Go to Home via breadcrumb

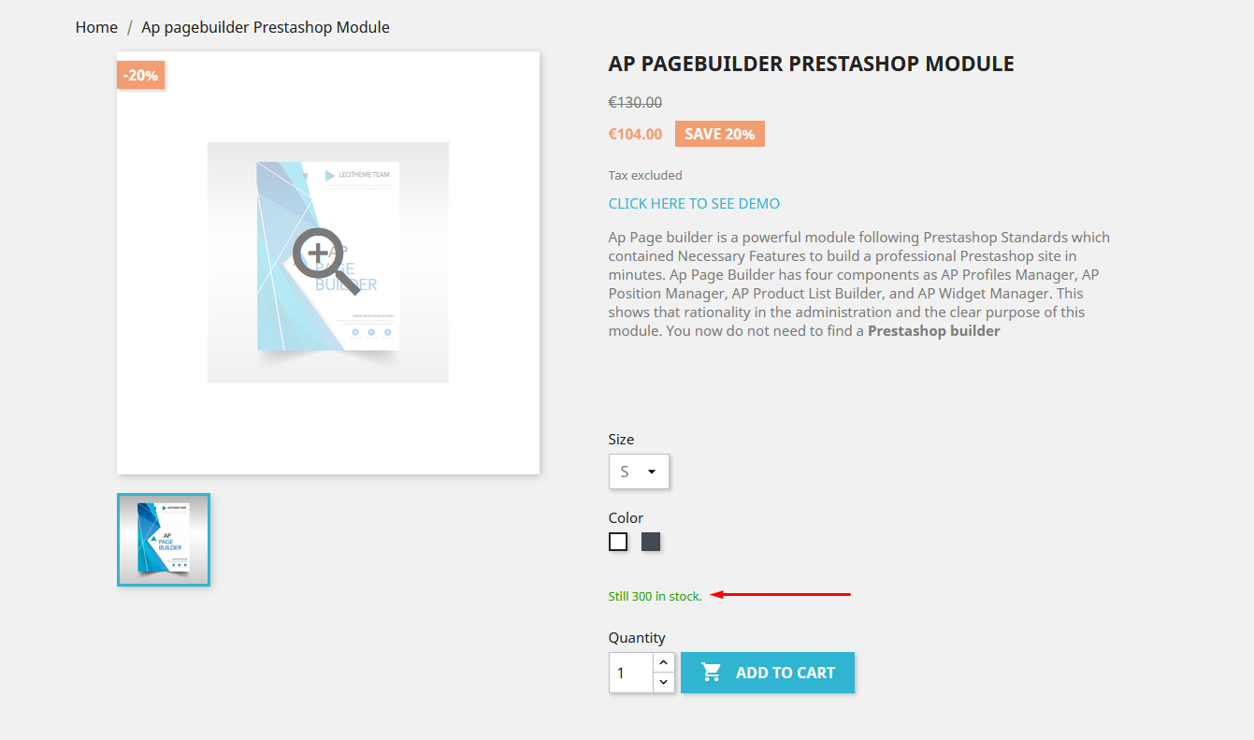pyautogui.click(x=96, y=27)
